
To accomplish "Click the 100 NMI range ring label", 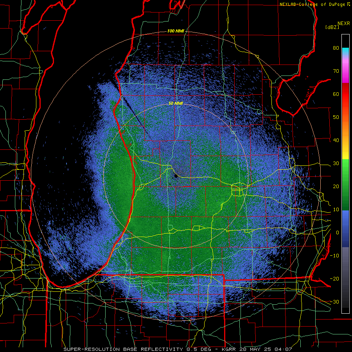I will click(176, 31).
